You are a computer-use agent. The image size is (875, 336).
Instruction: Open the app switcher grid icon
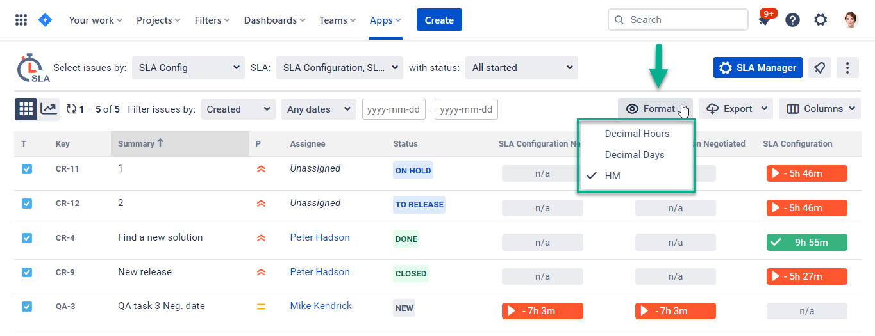21,20
